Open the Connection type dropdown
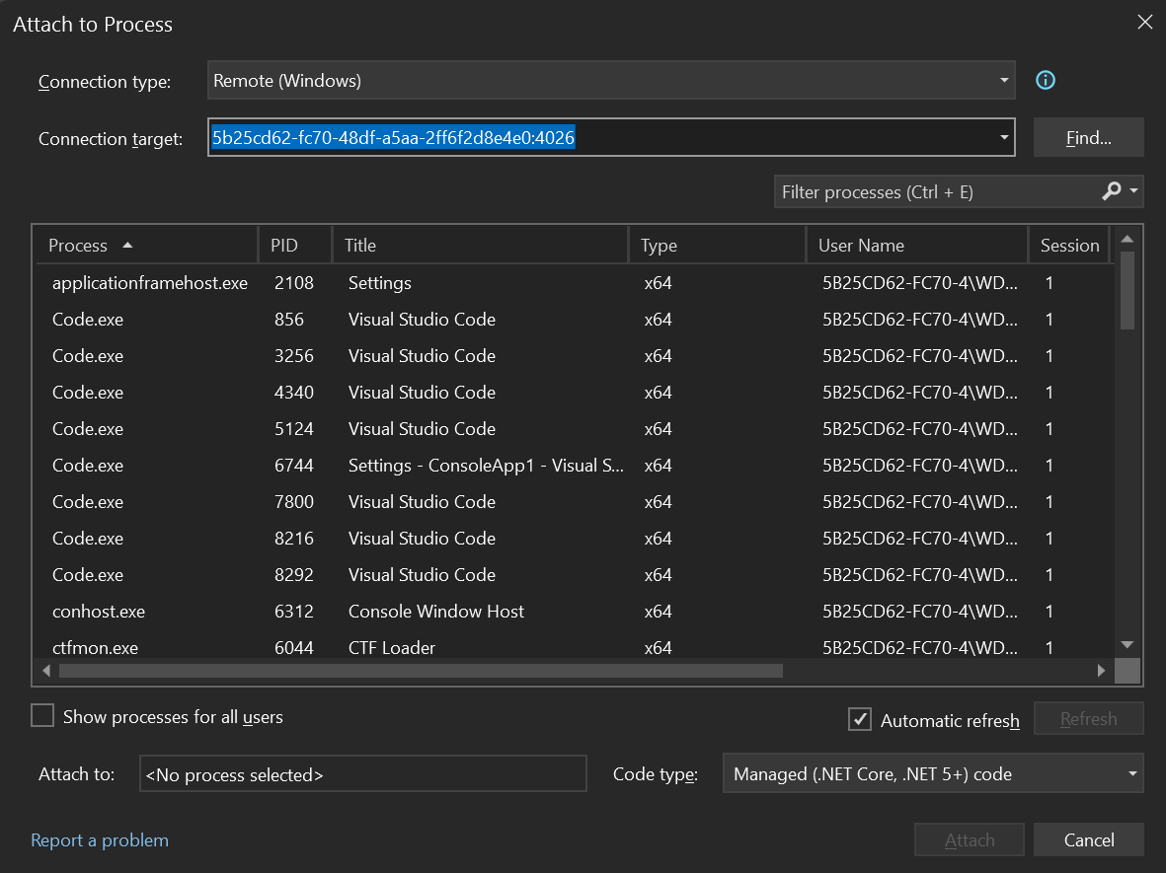The image size is (1166, 873). click(1004, 80)
